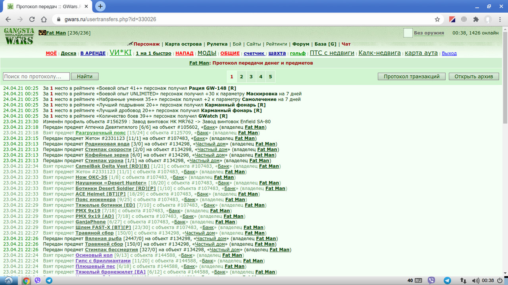This screenshot has width=508, height=285.
Task: Click the empty weapon slot thumbnail
Action: (x=408, y=33)
